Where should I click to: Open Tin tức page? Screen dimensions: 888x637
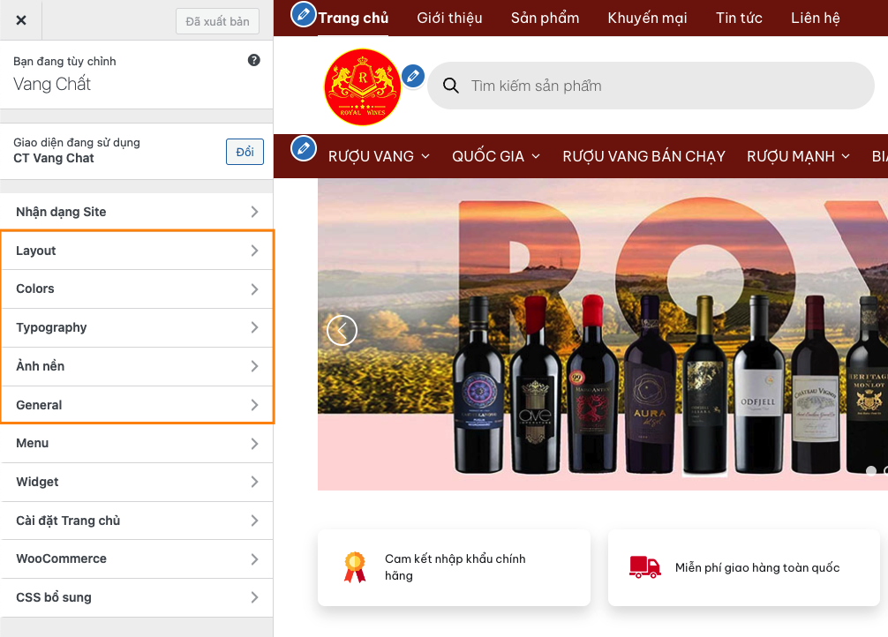coord(739,19)
